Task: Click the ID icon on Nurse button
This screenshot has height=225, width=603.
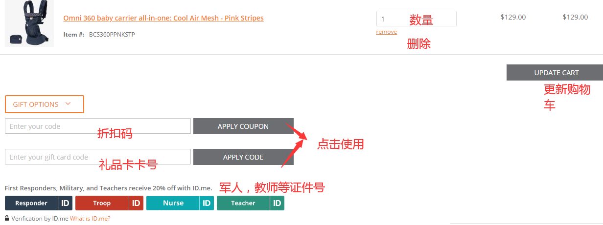Action: pos(207,203)
